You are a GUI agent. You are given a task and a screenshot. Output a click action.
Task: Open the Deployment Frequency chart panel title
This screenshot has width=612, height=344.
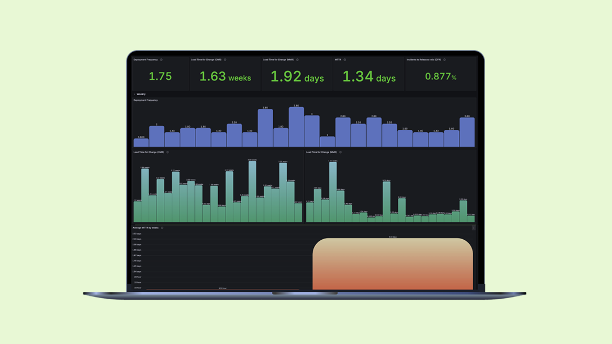(146, 100)
